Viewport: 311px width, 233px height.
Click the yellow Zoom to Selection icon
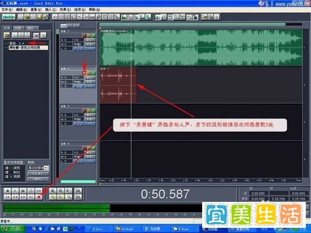[x=53, y=197]
